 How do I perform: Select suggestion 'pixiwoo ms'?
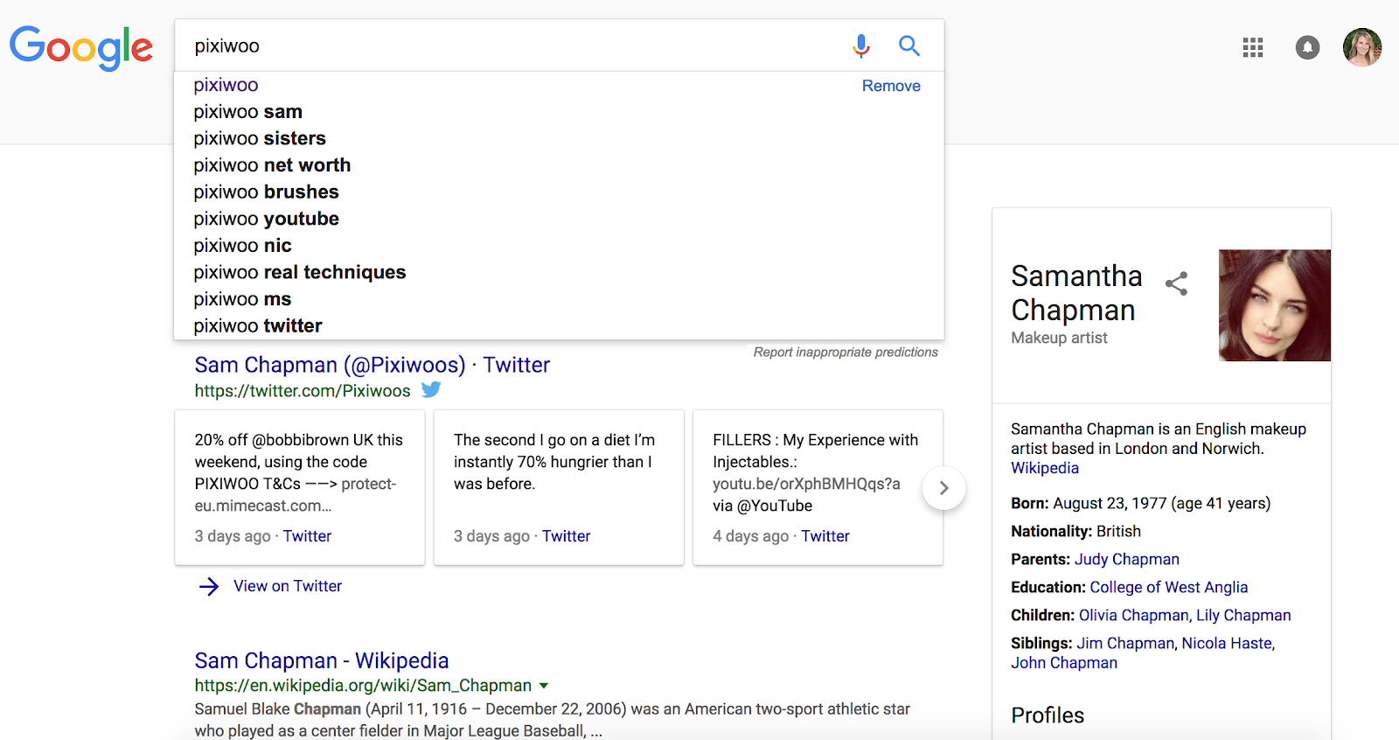click(242, 299)
